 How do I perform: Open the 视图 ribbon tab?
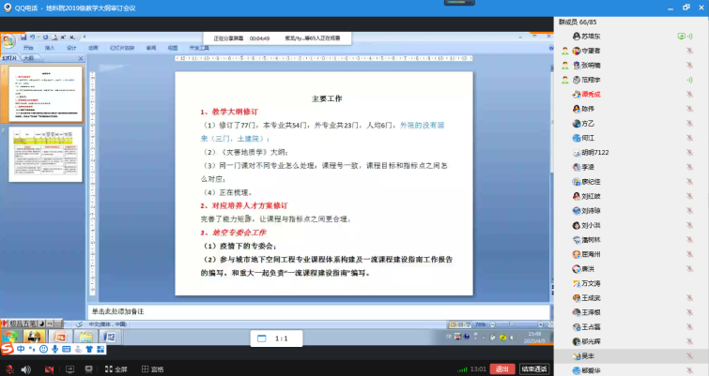tap(172, 47)
